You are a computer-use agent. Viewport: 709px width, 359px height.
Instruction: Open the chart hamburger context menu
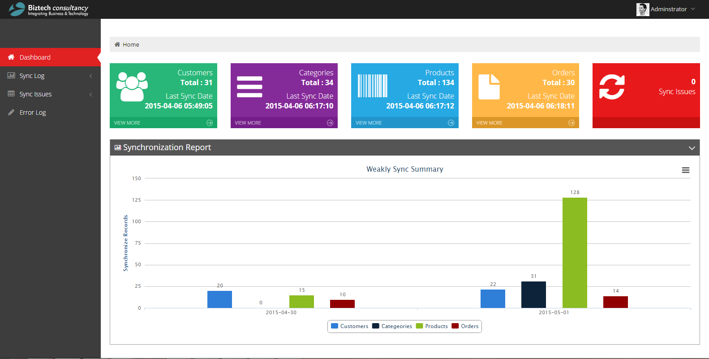coord(686,170)
